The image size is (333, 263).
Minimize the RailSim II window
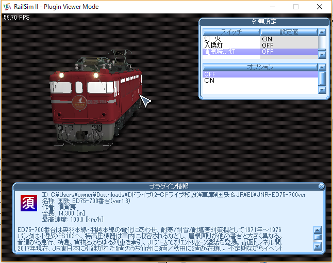pos(273,7)
